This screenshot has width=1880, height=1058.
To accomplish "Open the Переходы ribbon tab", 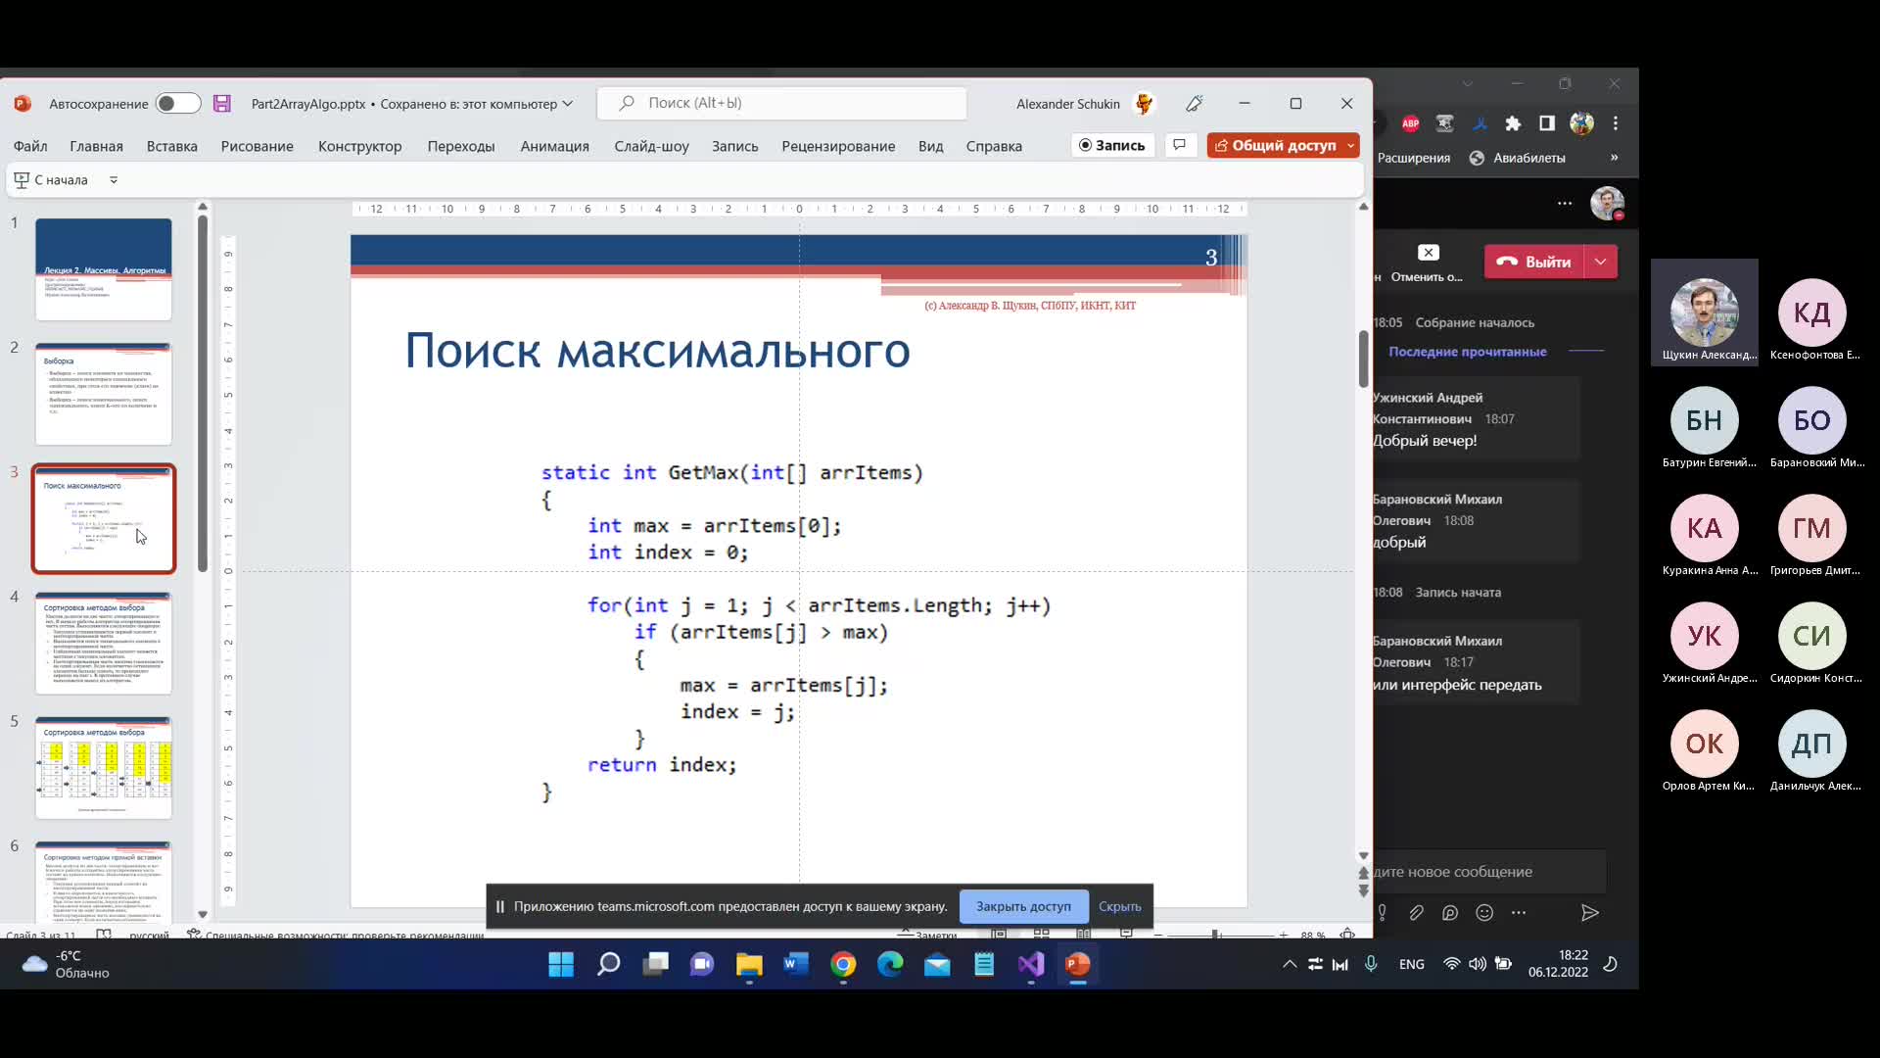I will [x=461, y=146].
